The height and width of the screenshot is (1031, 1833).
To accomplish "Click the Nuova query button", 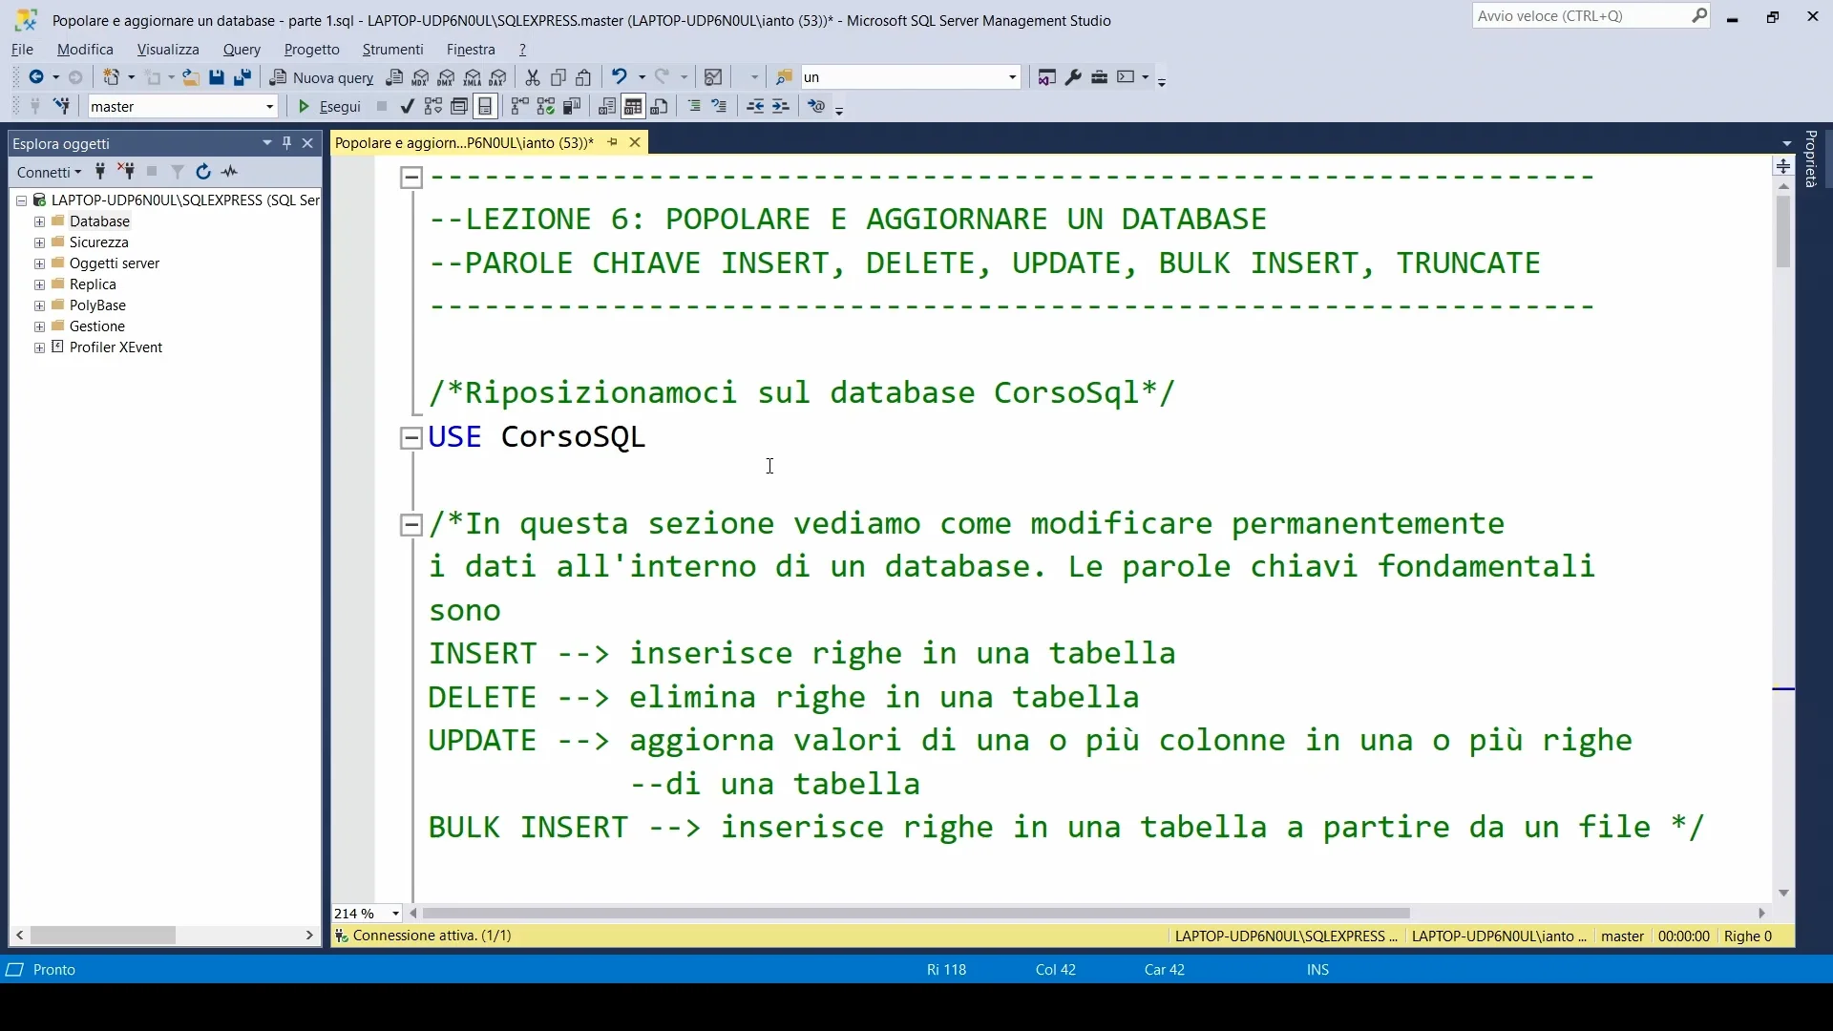I will pos(322,77).
